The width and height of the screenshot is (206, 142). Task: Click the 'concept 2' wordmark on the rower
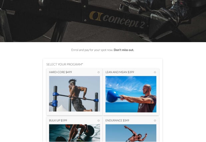(123, 21)
